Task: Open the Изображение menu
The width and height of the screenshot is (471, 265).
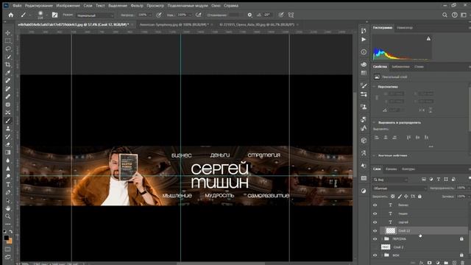Action: click(68, 5)
